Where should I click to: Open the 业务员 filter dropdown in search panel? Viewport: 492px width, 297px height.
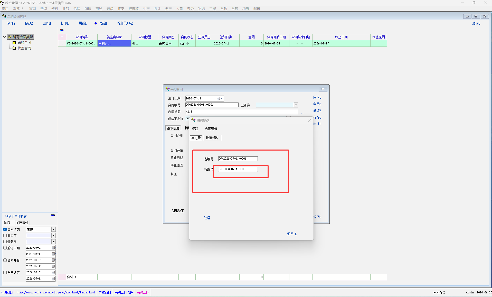coord(53,242)
